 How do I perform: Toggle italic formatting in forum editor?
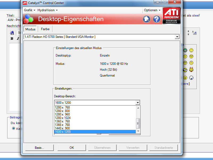point(18,38)
